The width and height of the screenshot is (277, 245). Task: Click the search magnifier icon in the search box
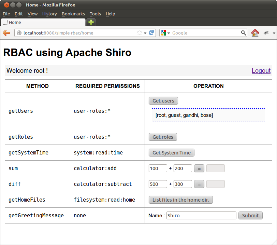click(x=244, y=33)
